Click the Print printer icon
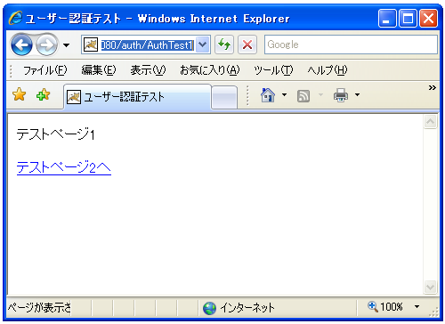 point(341,95)
